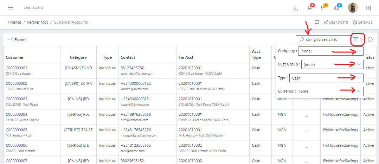Click fin acct name GRACE , Ford Victoria (NGN-Cash)
This screenshot has height=164, width=379.
click(x=202, y=151)
